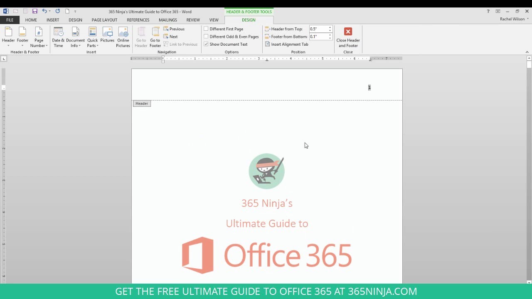Click the page number in the header
The image size is (532, 299).
(x=369, y=87)
